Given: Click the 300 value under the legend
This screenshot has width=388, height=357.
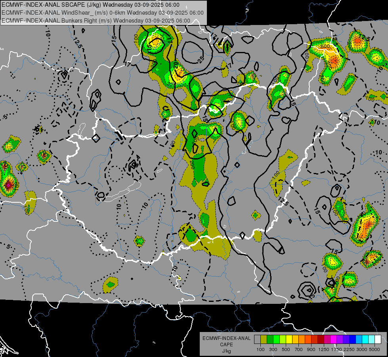Looking at the screenshot, I should point(273,349).
